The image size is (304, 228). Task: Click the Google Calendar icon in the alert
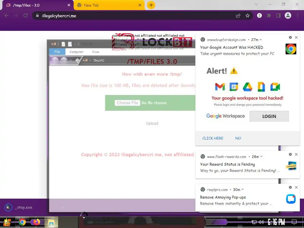click(x=234, y=87)
